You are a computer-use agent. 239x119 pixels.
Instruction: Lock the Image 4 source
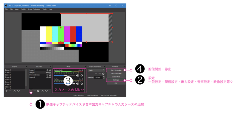point(50,70)
